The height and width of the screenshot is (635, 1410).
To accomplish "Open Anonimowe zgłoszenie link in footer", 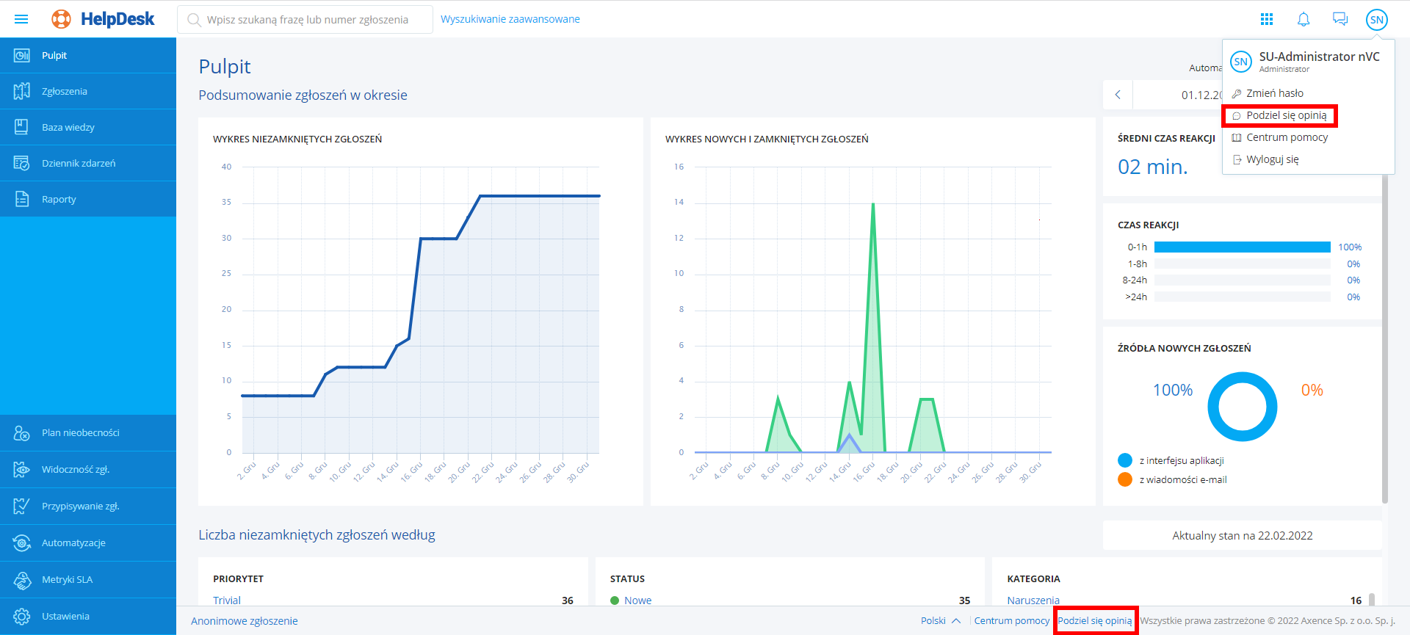I will pyautogui.click(x=245, y=621).
